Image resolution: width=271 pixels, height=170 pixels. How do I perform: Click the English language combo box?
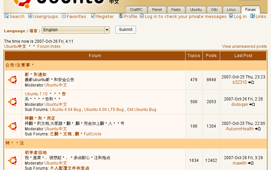pos(76,30)
